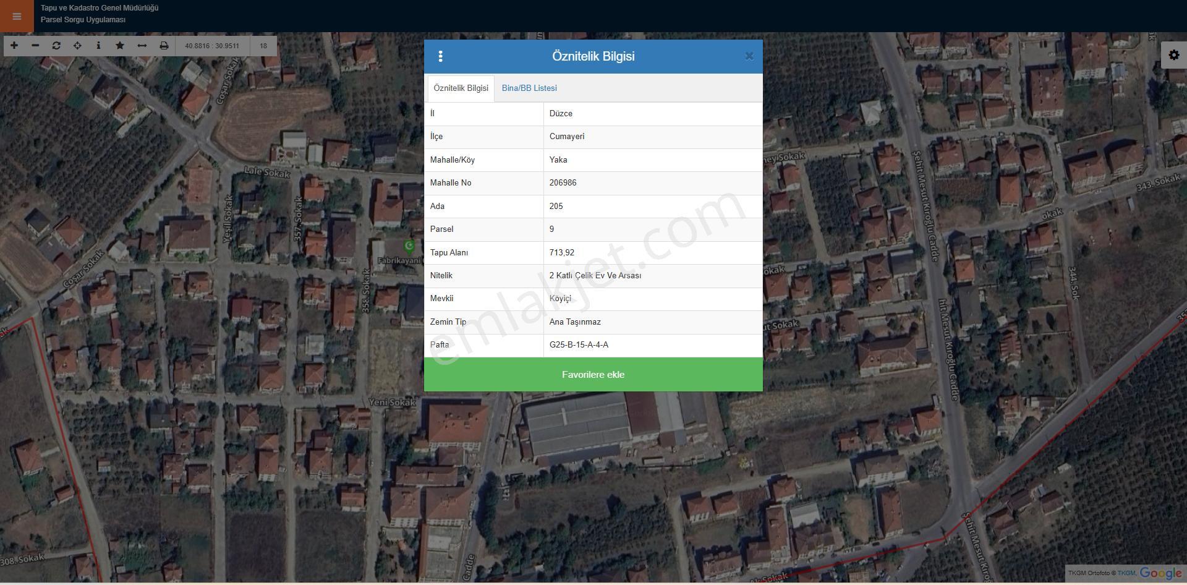Click the Pafta value G25-B-15-A-4-A
The image size is (1187, 585).
(579, 345)
